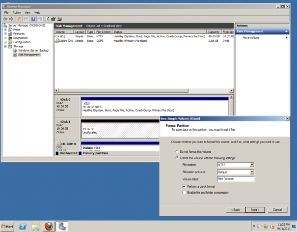The width and height of the screenshot is (297, 232).
Task: Click scroll-up arrow of disk graphical view
Action: tap(231, 97)
